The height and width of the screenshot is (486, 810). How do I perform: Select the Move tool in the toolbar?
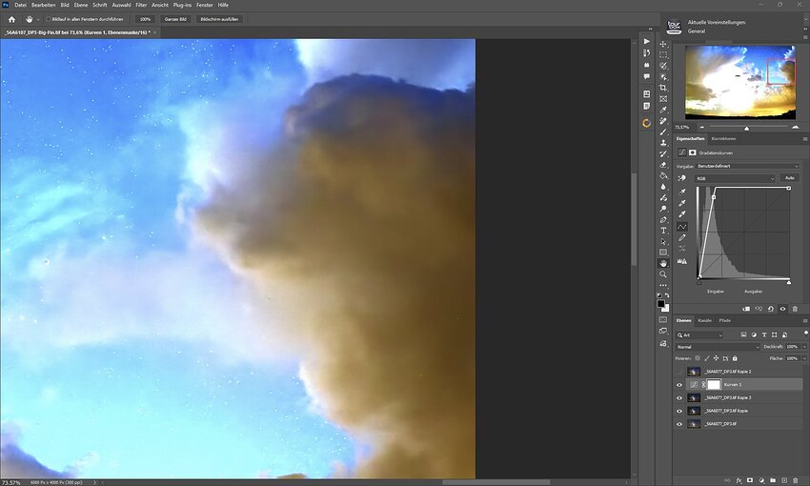coord(663,43)
